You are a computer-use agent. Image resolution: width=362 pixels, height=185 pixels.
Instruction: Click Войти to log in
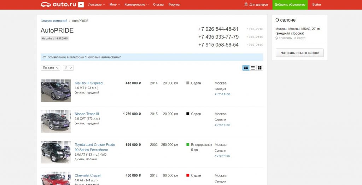tap(316, 5)
